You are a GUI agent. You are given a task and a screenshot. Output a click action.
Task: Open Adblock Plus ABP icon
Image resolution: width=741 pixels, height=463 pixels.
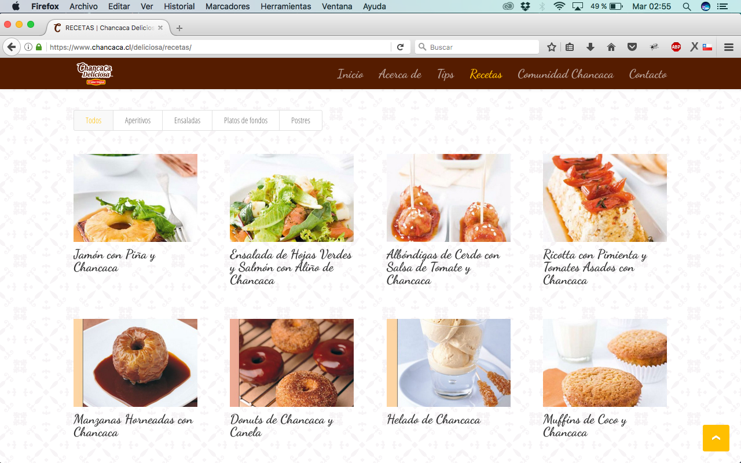[x=676, y=47]
